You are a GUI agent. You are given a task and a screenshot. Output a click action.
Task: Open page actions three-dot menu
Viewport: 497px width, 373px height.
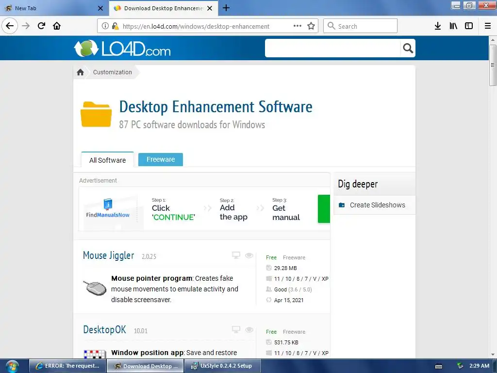click(x=298, y=26)
